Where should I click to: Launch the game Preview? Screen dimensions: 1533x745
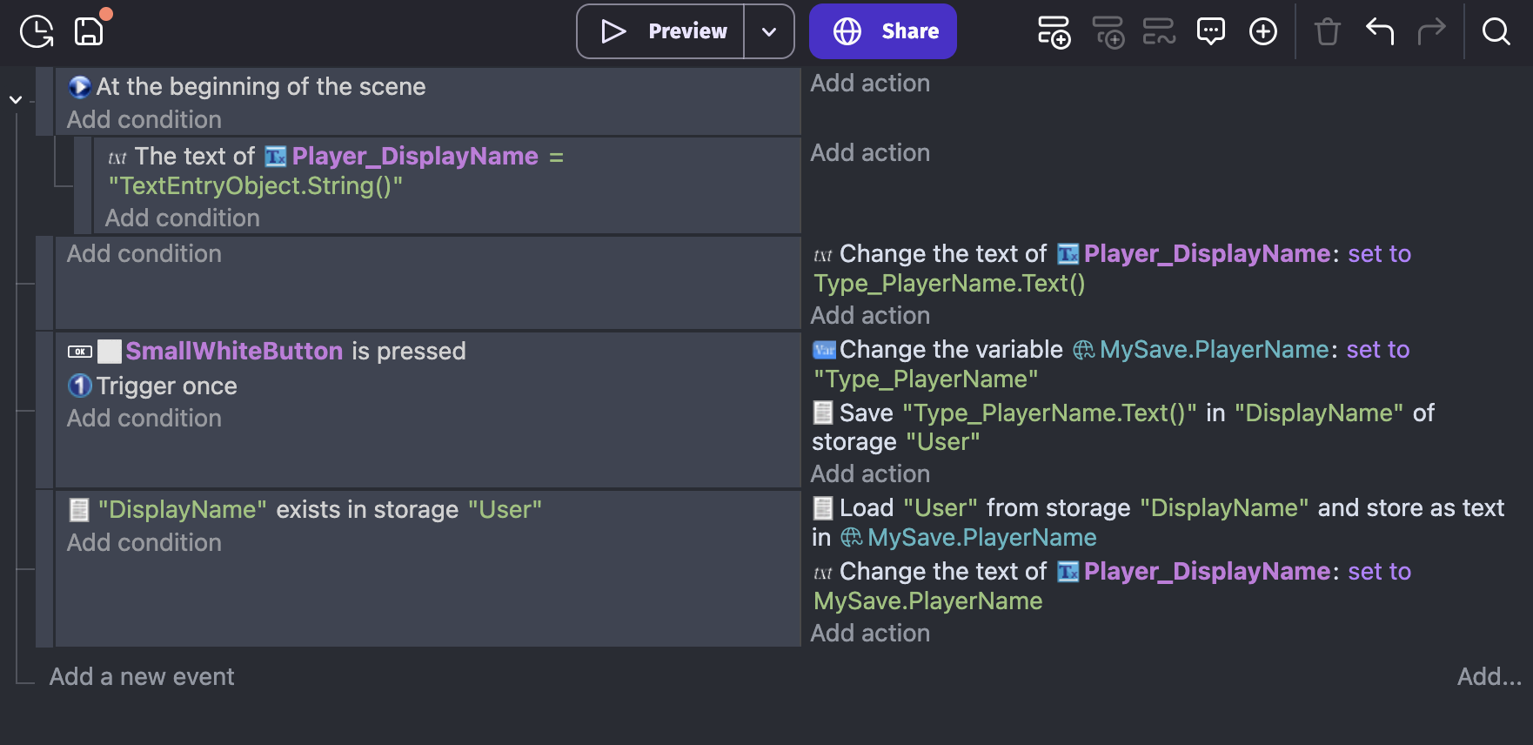click(663, 32)
